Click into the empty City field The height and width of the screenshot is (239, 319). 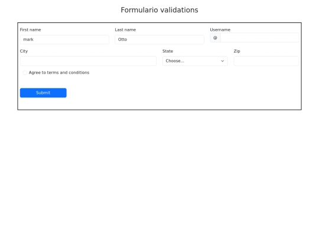(88, 61)
